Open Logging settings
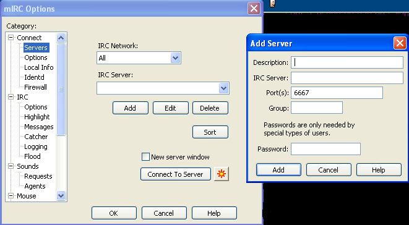 [x=36, y=146]
